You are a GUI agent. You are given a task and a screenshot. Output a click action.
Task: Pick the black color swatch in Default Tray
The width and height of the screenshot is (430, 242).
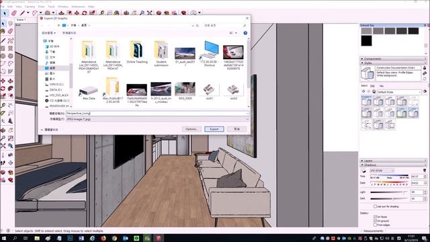pos(366,40)
